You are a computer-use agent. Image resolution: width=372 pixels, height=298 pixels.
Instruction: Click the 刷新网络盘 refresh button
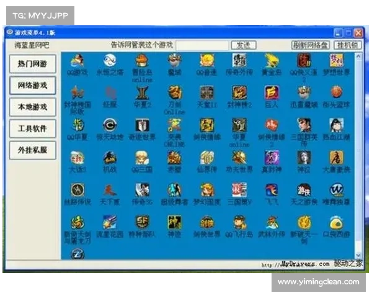(x=311, y=45)
